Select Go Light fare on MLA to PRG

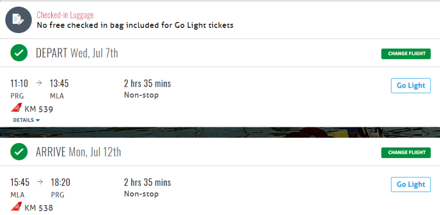click(x=410, y=184)
